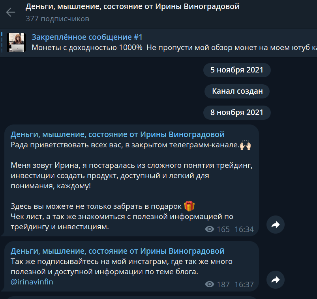
Task: Open the 377 подписчиков subscriber count
Action: (57, 19)
